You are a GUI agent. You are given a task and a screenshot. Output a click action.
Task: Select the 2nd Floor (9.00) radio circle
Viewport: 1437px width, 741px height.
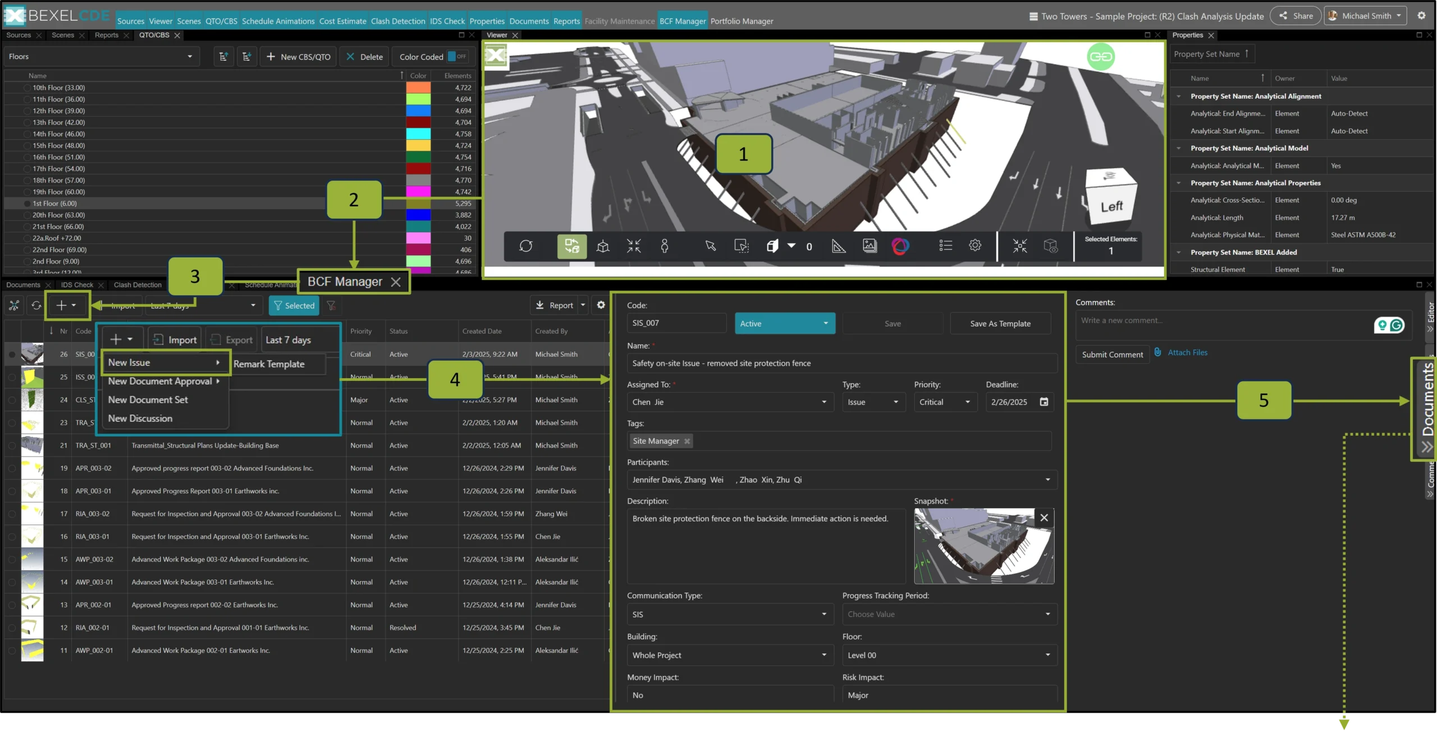27,261
